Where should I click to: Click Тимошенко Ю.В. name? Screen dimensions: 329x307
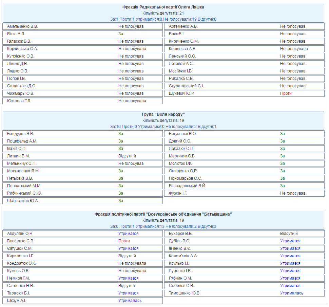(185, 293)
